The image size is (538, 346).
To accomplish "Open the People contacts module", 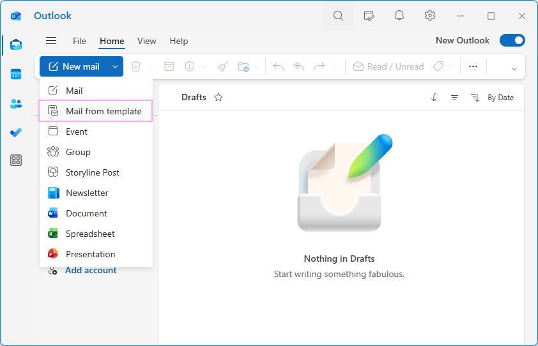I will 16,103.
